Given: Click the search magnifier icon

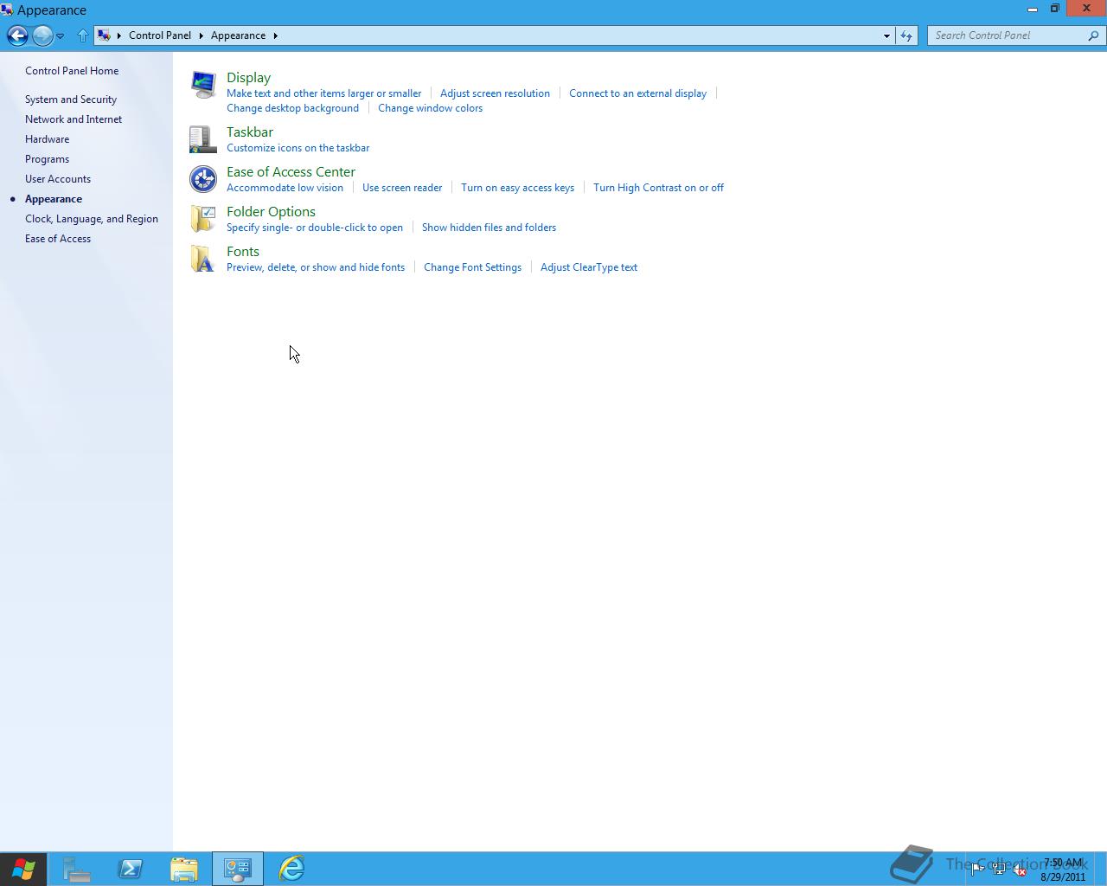Looking at the screenshot, I should 1093,35.
